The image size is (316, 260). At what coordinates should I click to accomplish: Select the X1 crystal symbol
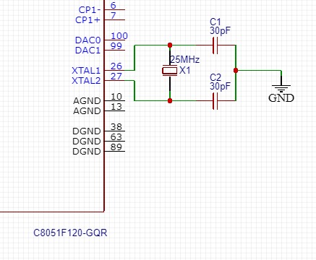(170, 71)
